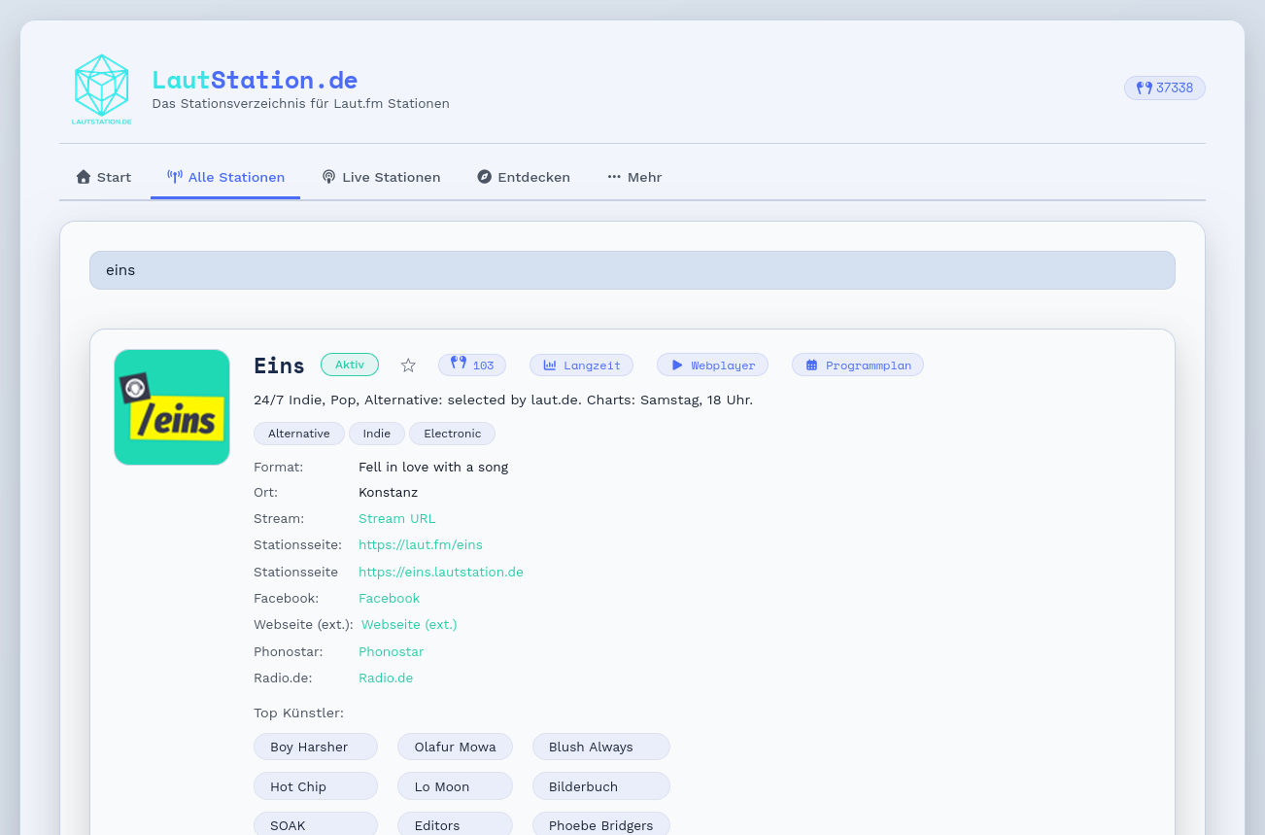The height and width of the screenshot is (835, 1265).
Task: Open the https://eins.lautstation.de link
Action: click(x=441, y=573)
